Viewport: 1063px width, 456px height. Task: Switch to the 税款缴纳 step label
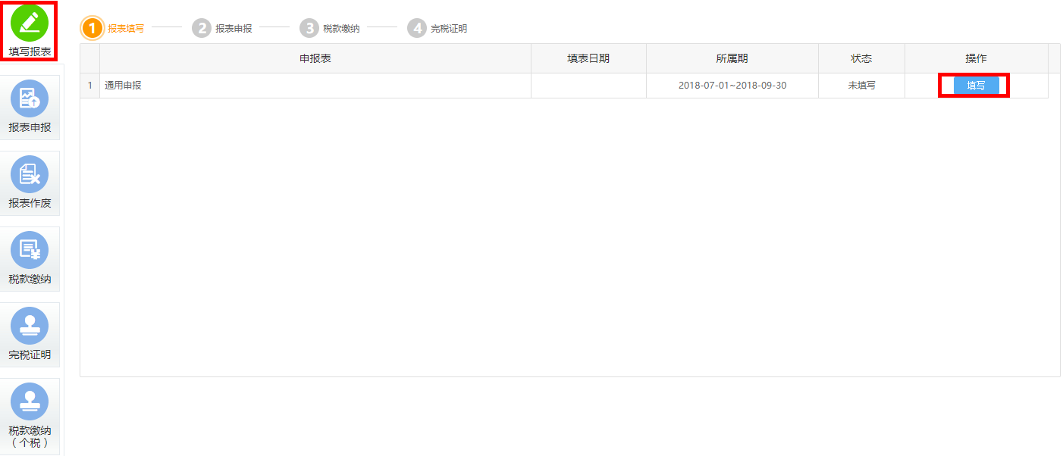tap(341, 29)
